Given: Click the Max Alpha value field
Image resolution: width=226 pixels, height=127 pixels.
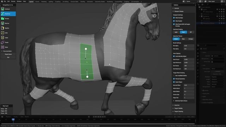Looking at the screenshot, I should 189,49.
